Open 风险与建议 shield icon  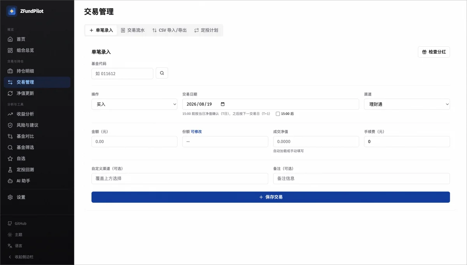[x=10, y=125]
